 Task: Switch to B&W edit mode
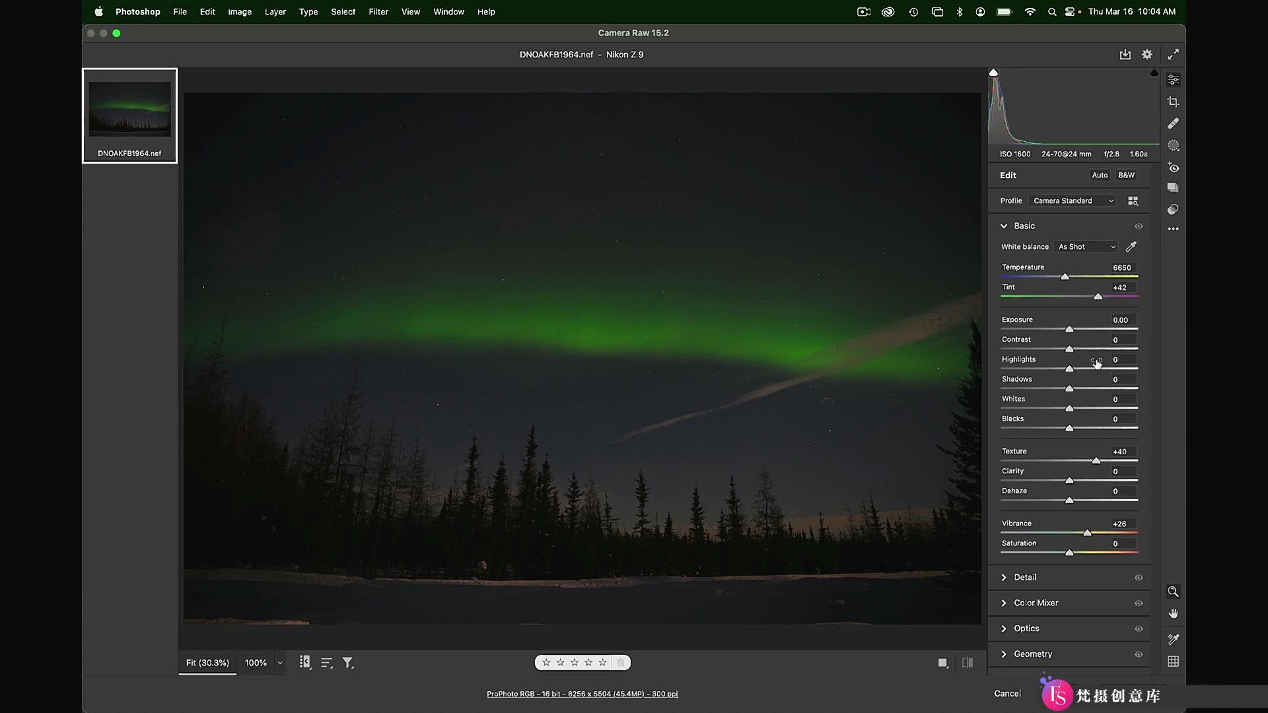[x=1127, y=175]
